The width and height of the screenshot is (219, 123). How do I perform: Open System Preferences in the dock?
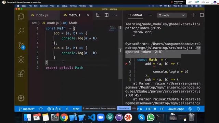tap(55, 118)
